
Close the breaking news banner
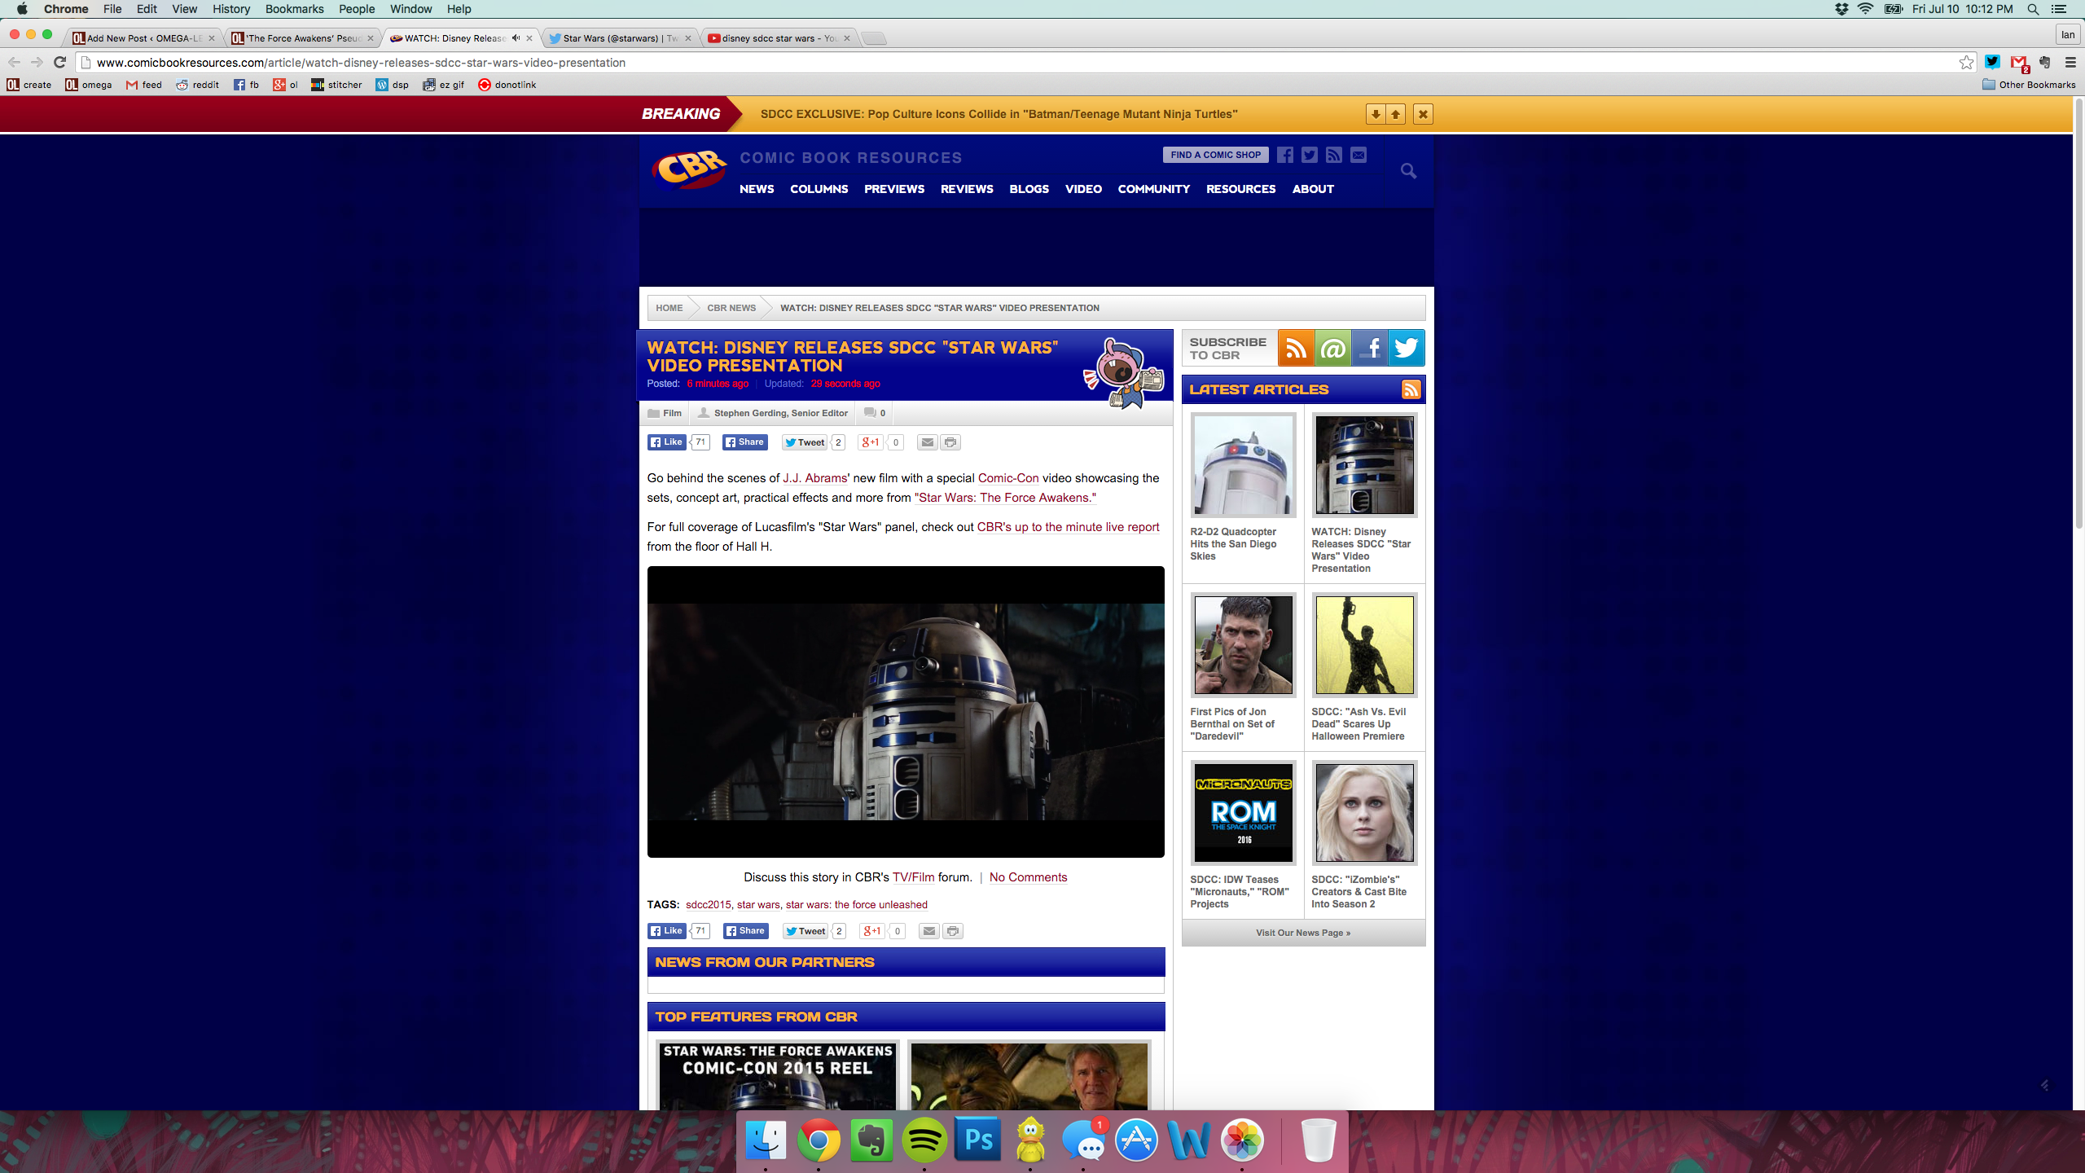click(1423, 114)
